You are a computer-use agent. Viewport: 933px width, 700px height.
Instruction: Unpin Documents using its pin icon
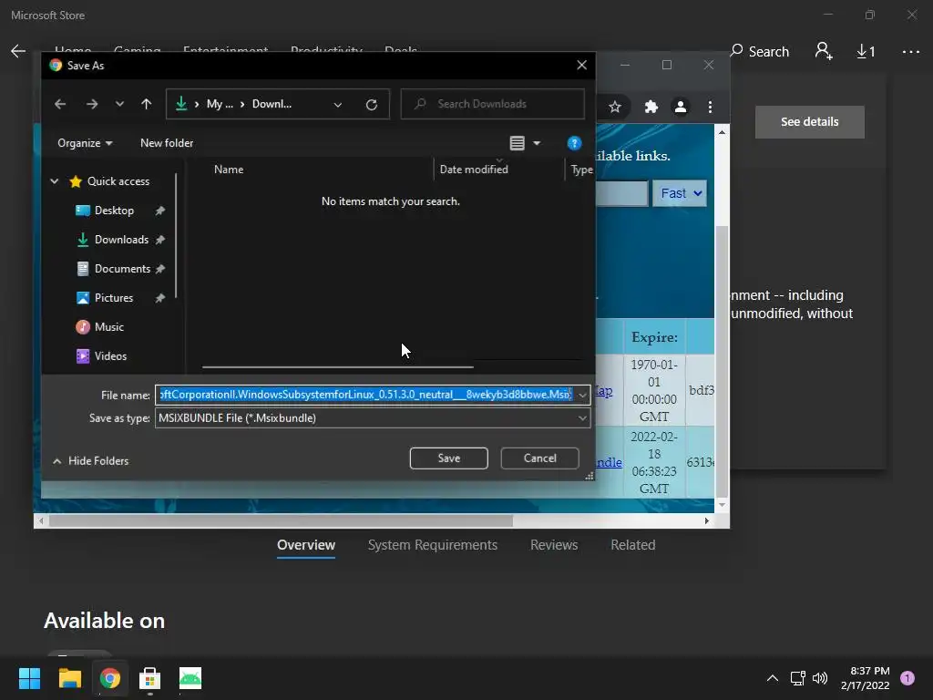[x=160, y=269]
